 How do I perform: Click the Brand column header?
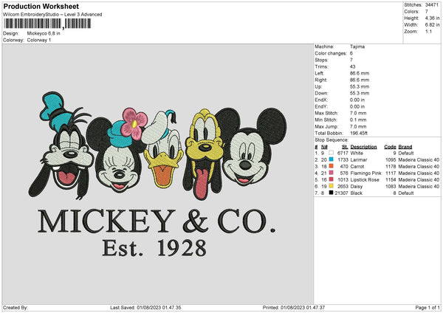[405, 147]
